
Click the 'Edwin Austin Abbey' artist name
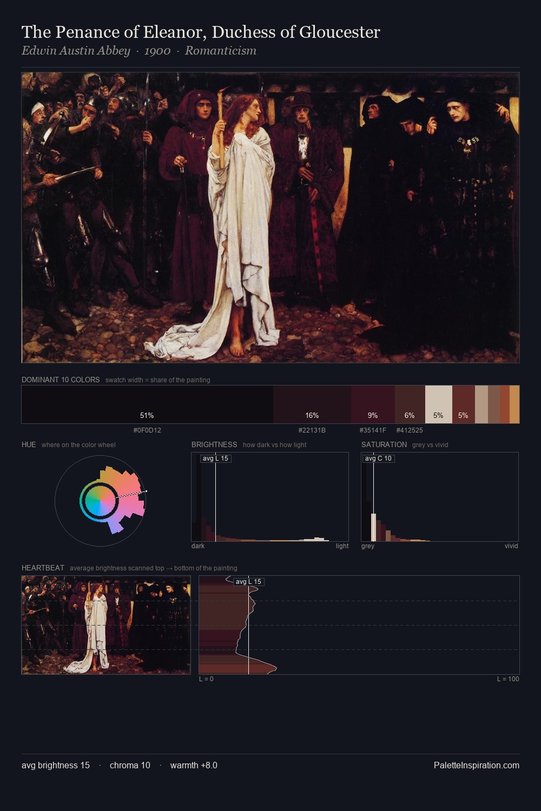coord(76,51)
